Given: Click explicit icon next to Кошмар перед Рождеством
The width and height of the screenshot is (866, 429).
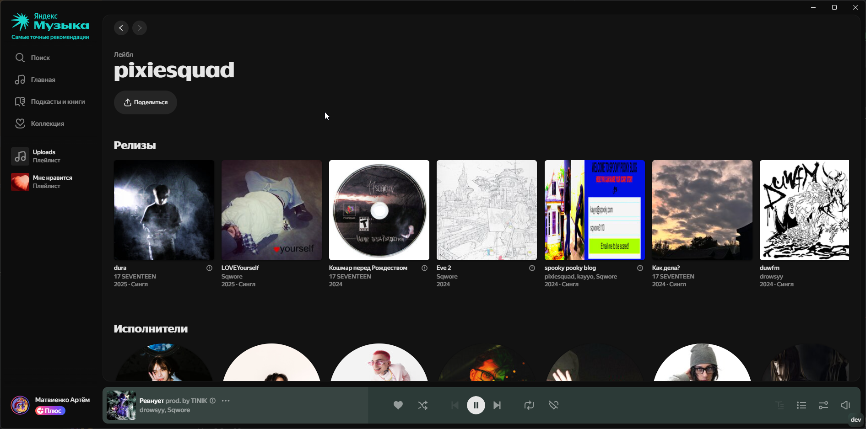Looking at the screenshot, I should tap(424, 268).
